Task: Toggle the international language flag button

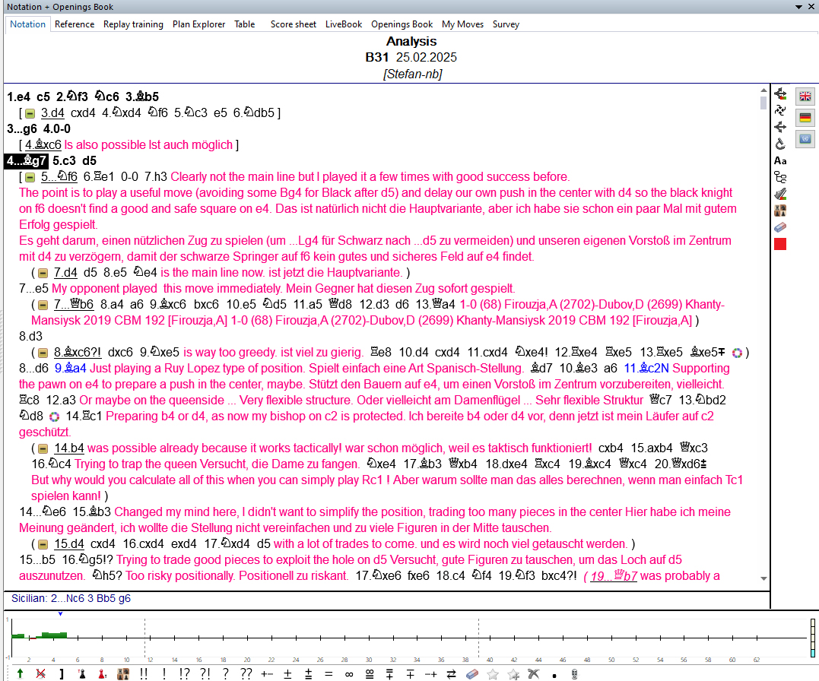Action: (x=805, y=139)
